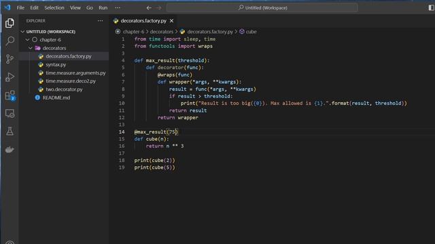
Task: Click the cube symbol icon in breadcrumb
Action: pyautogui.click(x=242, y=32)
